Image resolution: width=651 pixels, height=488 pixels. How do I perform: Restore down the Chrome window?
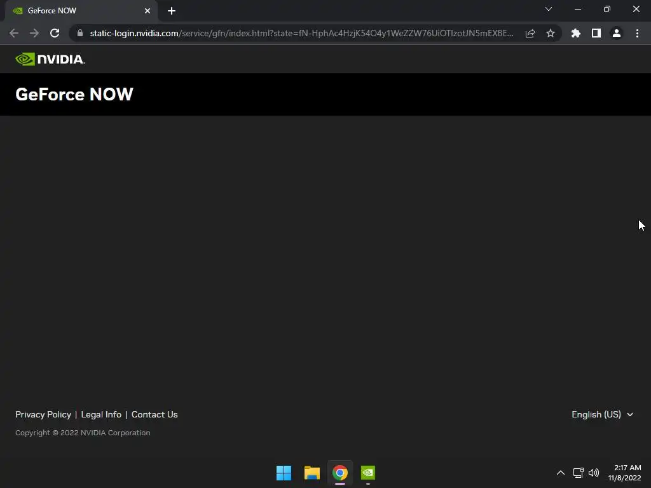607,9
